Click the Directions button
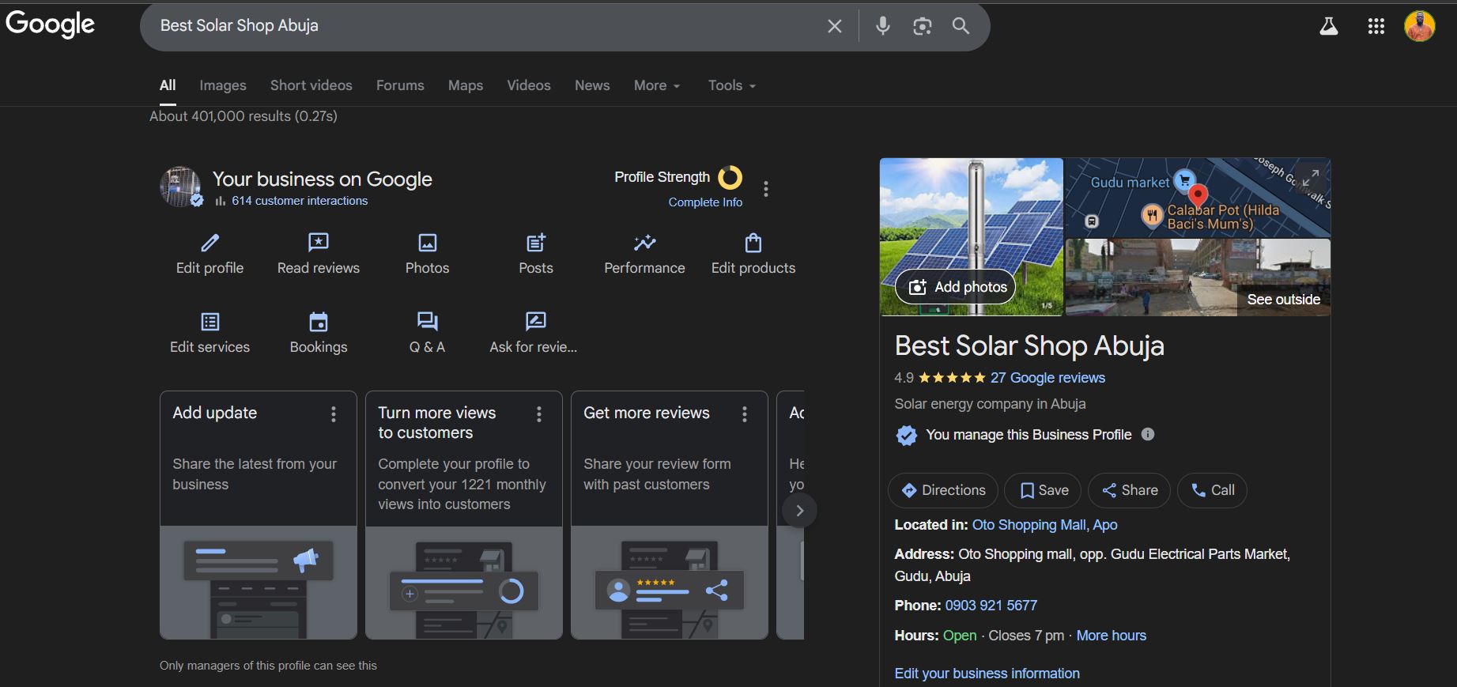This screenshot has width=1457, height=687. (943, 490)
